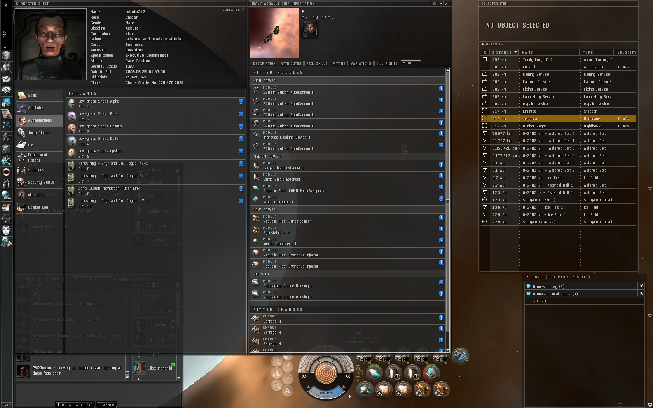
Task: Show info for Republic Fleet 10MN MicroWarpdrive
Action: [441, 187]
